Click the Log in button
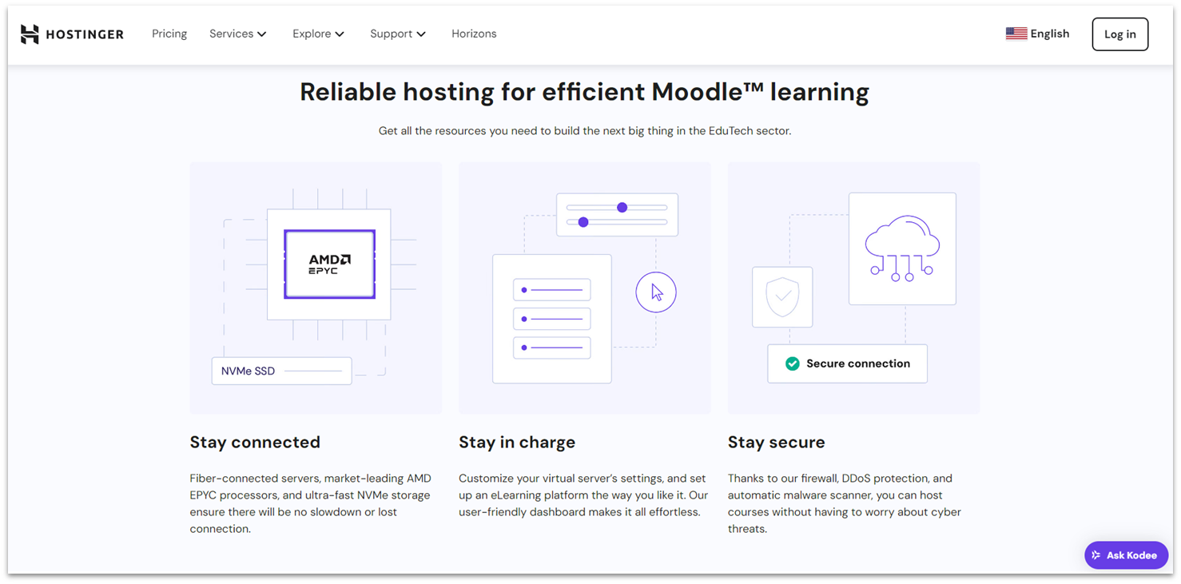The height and width of the screenshot is (584, 1181). [x=1119, y=34]
